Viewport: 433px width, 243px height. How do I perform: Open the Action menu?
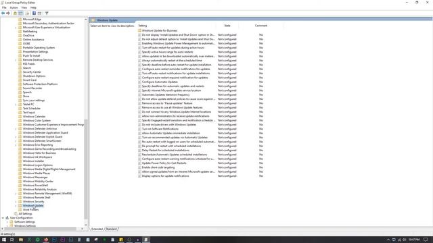point(14,7)
